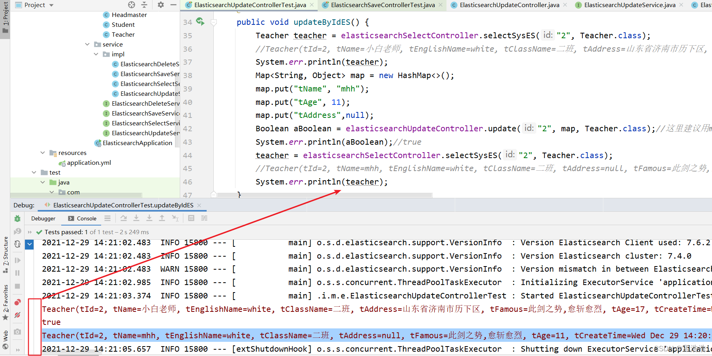The height and width of the screenshot is (356, 712).
Task: View breakpoints with the red circles icon
Action: tap(17, 302)
